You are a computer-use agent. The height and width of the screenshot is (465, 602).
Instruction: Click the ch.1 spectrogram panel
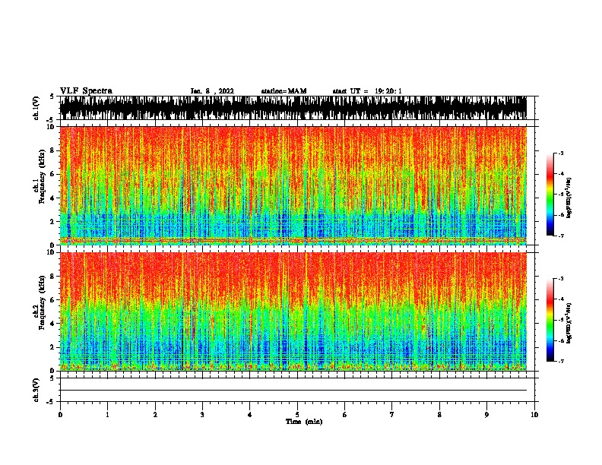pyautogui.click(x=293, y=185)
